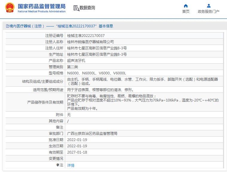Image resolution: width=227 pixels, height=172 pixels.
Task: Open the 详情 link
Action: [71, 165]
